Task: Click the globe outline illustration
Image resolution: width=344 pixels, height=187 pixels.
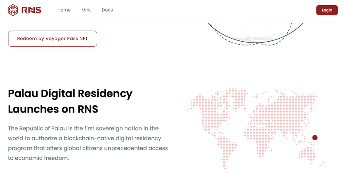Action: (255, 34)
